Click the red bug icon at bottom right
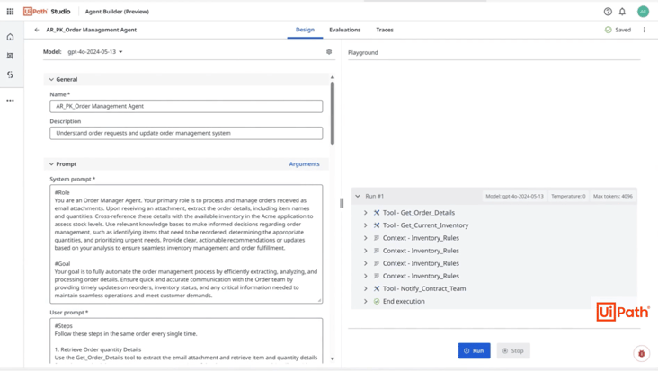The width and height of the screenshot is (658, 371). (x=641, y=353)
